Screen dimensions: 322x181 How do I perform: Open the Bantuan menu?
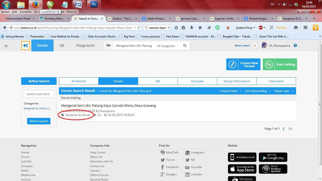pos(72,12)
